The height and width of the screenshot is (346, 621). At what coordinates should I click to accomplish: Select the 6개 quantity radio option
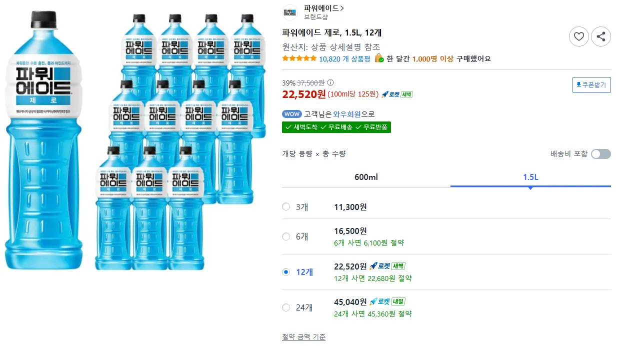pos(286,236)
